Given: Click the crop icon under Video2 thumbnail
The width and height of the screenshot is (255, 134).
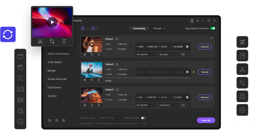Looking at the screenshot, I should coord(92,80).
